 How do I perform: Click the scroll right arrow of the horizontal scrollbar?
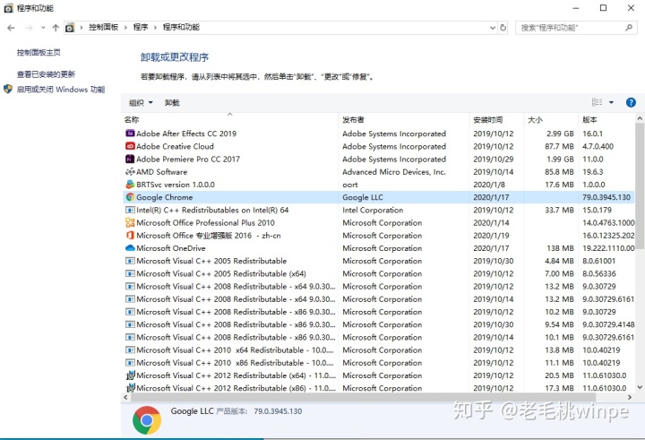[x=630, y=397]
